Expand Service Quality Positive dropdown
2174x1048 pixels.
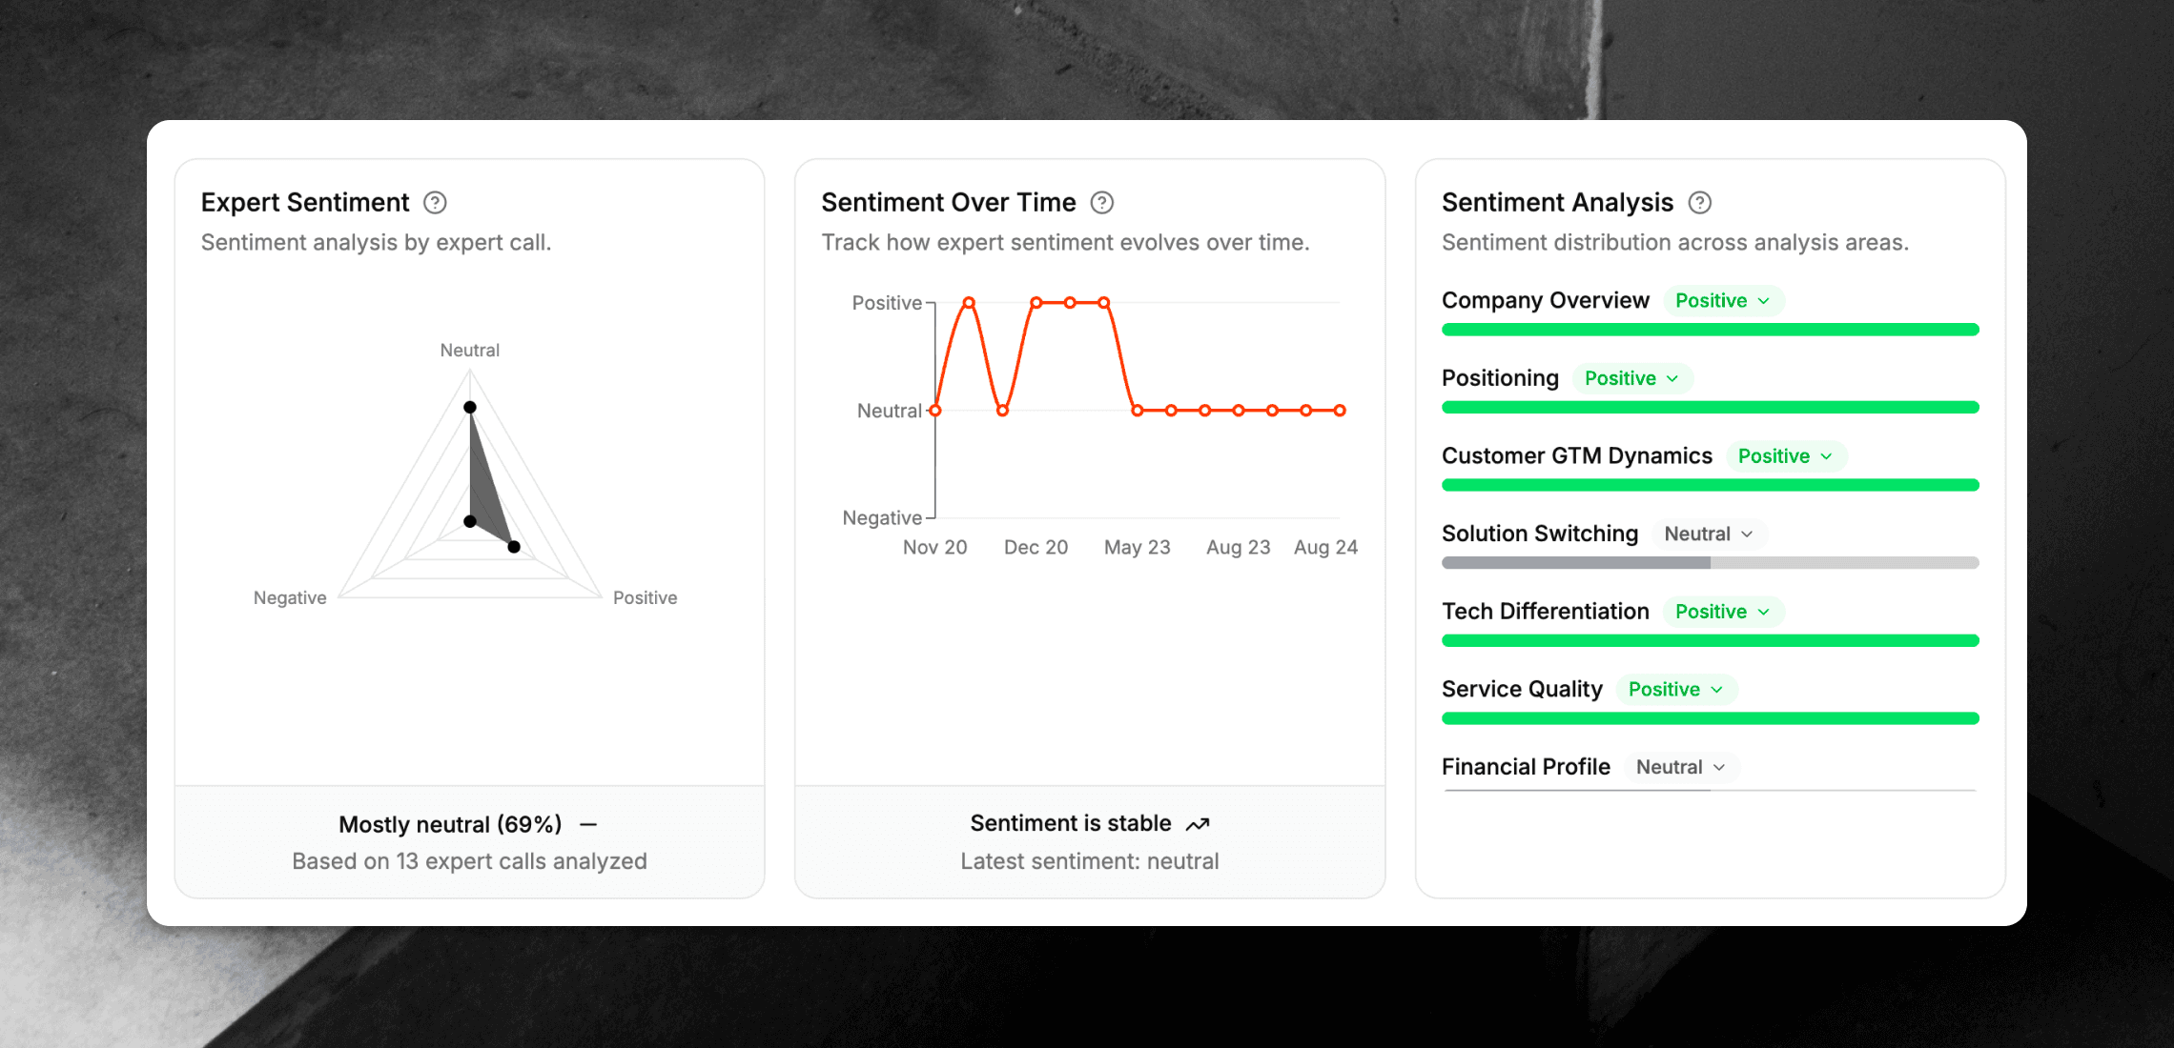pos(1675,690)
